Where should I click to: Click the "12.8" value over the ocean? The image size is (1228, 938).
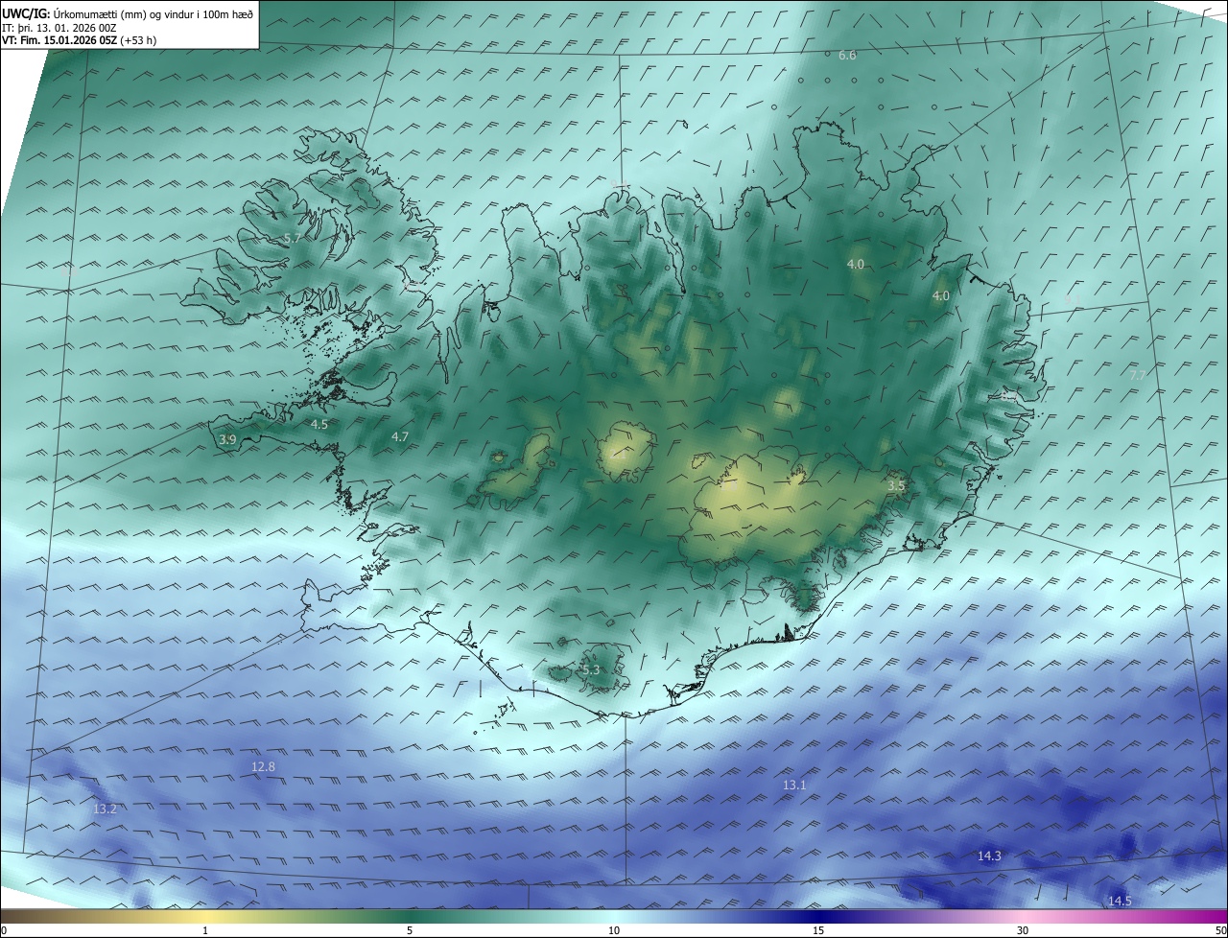click(x=263, y=766)
